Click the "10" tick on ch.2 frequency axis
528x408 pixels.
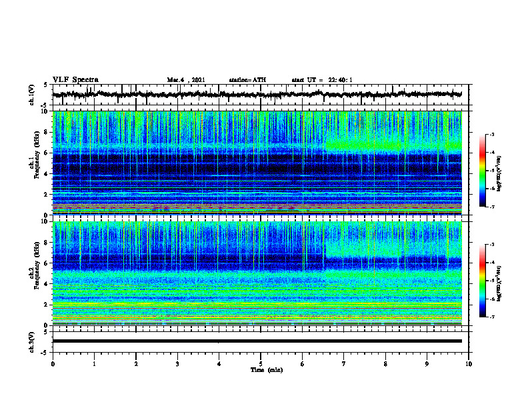(45, 221)
